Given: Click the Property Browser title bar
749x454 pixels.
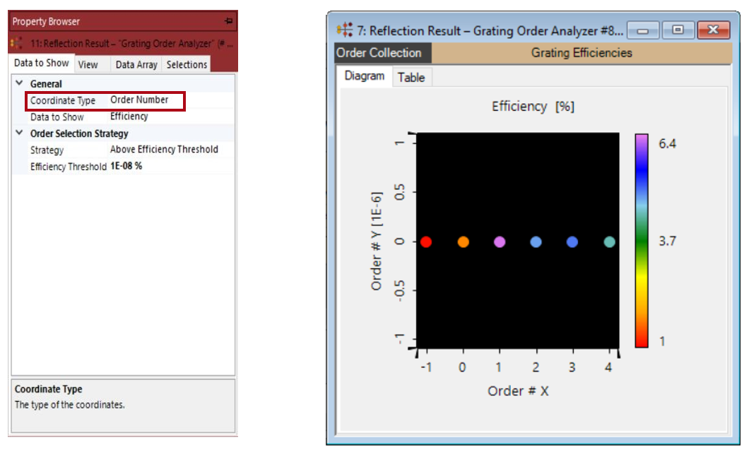Looking at the screenshot, I should tap(123, 21).
